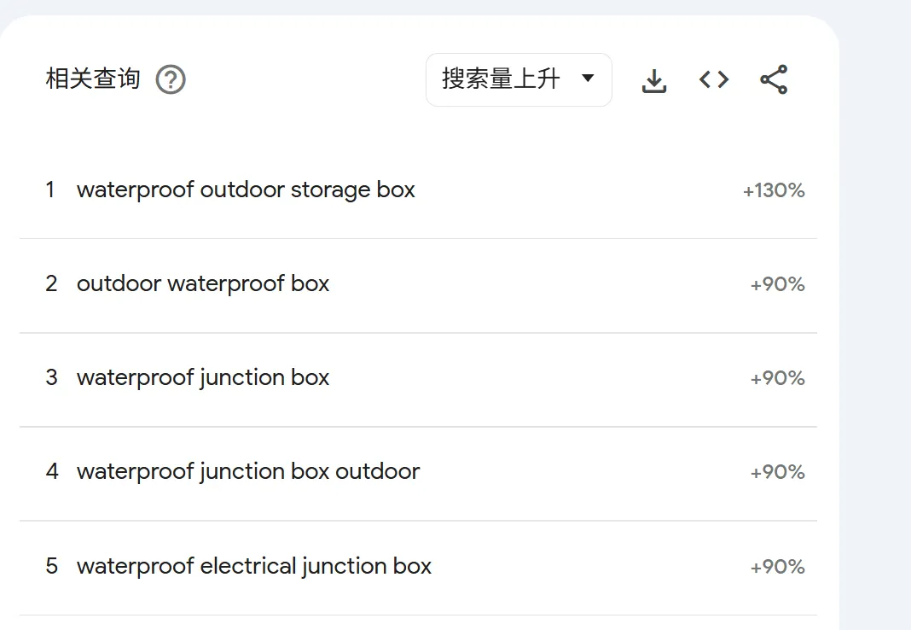Open query "waterproof outdoor storage box"
The width and height of the screenshot is (911, 630).
pyautogui.click(x=246, y=190)
